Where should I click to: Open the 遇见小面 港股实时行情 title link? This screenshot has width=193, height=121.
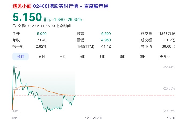60,6
